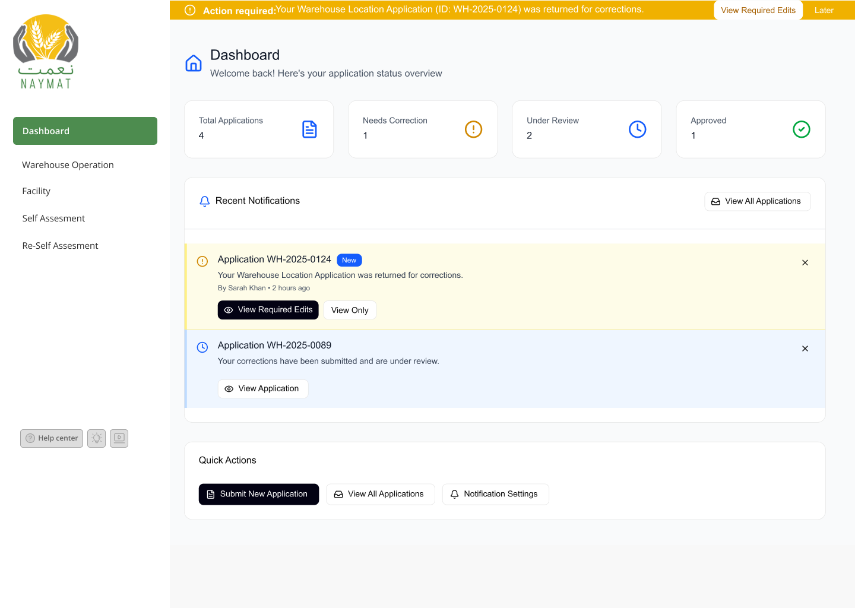Select Dashboard in the sidebar

[x=85, y=131]
